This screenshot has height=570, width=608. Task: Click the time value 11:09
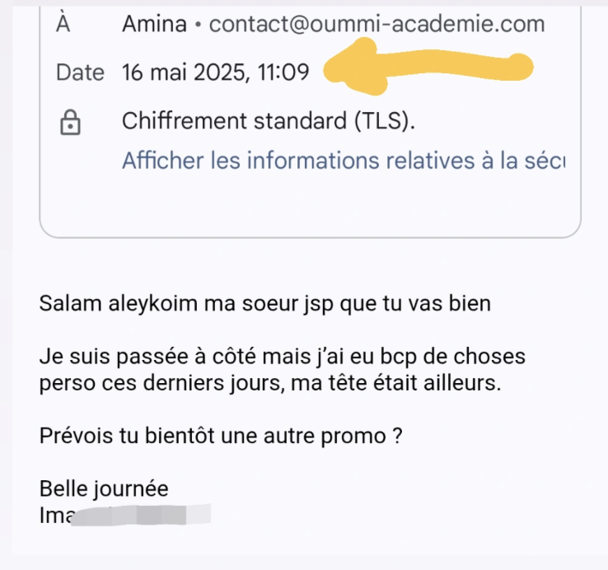[x=283, y=72]
